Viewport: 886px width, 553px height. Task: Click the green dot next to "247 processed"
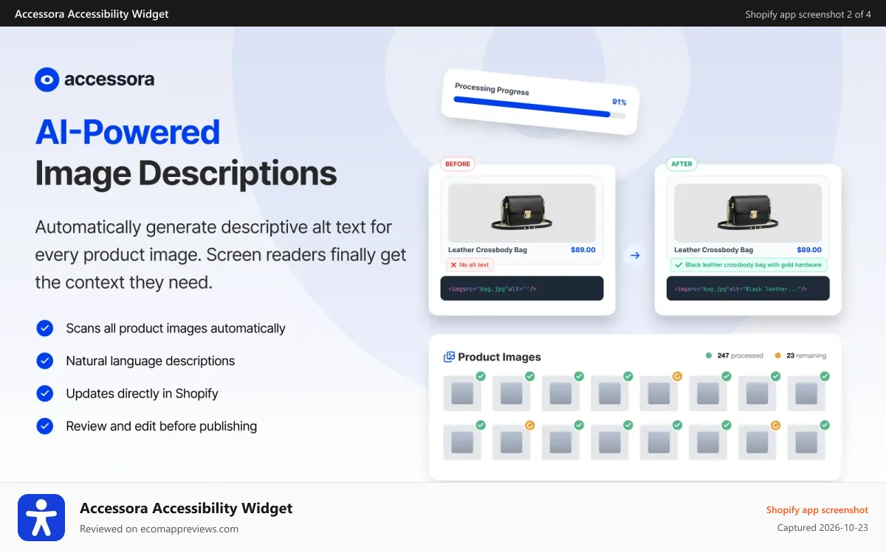click(x=709, y=355)
